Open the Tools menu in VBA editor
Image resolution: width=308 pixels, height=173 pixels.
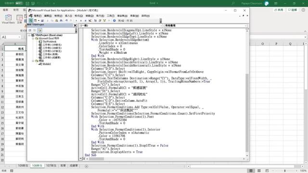click(x=111, y=16)
